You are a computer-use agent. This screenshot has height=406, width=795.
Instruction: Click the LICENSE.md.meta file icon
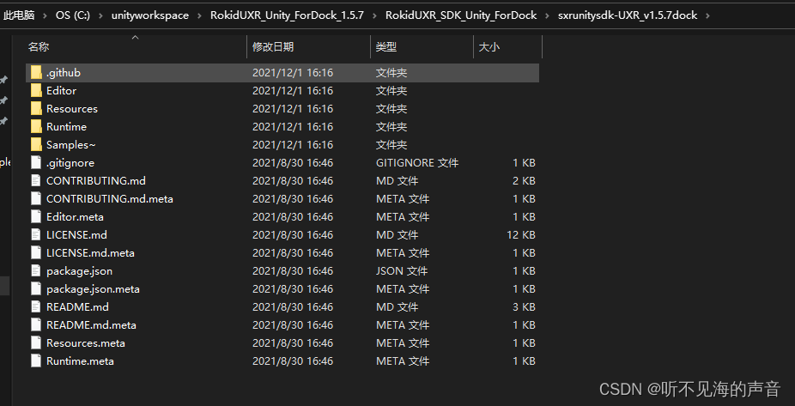(x=35, y=252)
